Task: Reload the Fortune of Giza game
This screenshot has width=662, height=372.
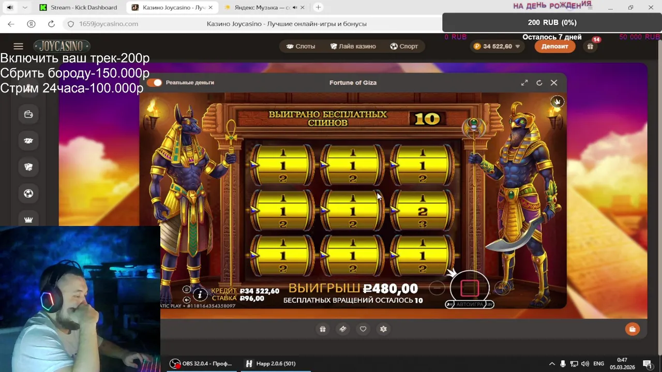Action: pyautogui.click(x=539, y=83)
